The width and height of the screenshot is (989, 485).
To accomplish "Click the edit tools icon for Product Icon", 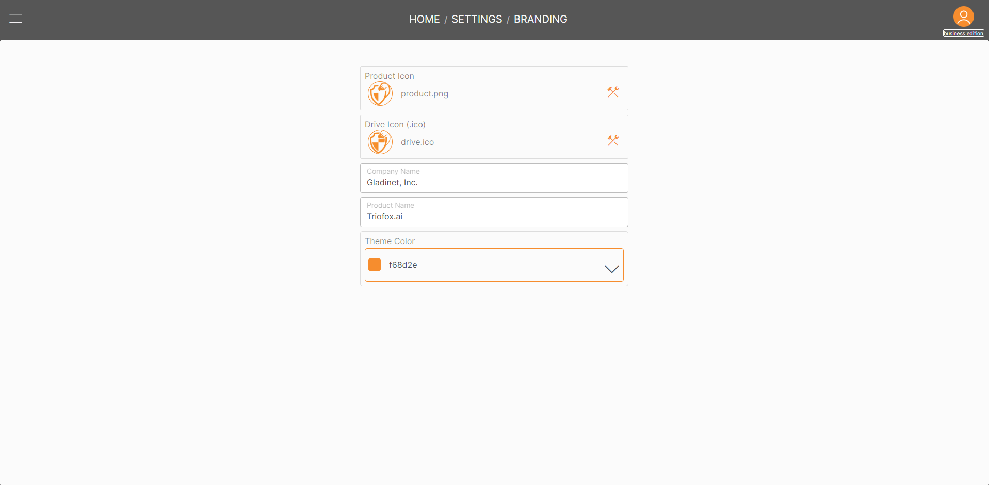I will pos(613,91).
